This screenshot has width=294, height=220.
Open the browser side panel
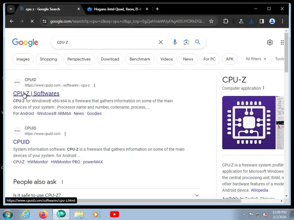coord(262,21)
